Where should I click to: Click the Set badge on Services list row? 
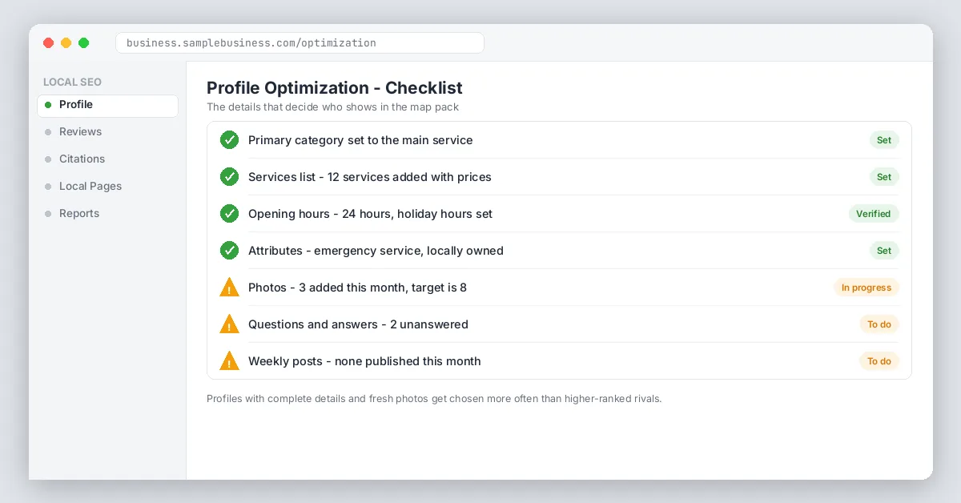pyautogui.click(x=884, y=177)
